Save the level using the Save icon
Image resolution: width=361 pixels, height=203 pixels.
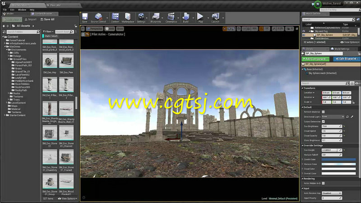pos(85,18)
